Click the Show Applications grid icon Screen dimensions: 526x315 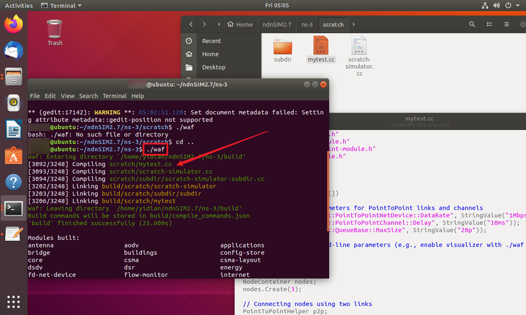[14, 302]
